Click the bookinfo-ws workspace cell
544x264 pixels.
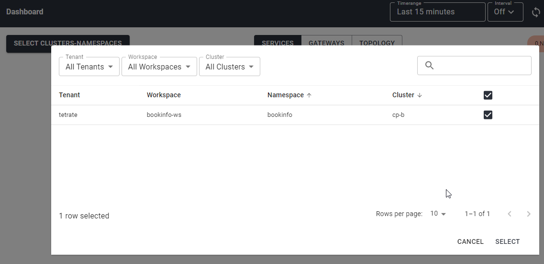164,115
